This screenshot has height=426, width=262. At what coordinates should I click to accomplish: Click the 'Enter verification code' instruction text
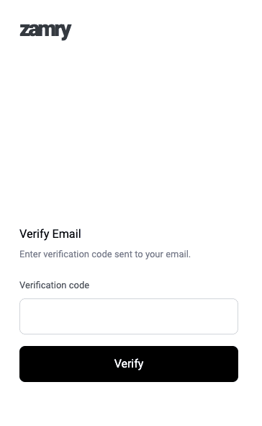[105, 254]
